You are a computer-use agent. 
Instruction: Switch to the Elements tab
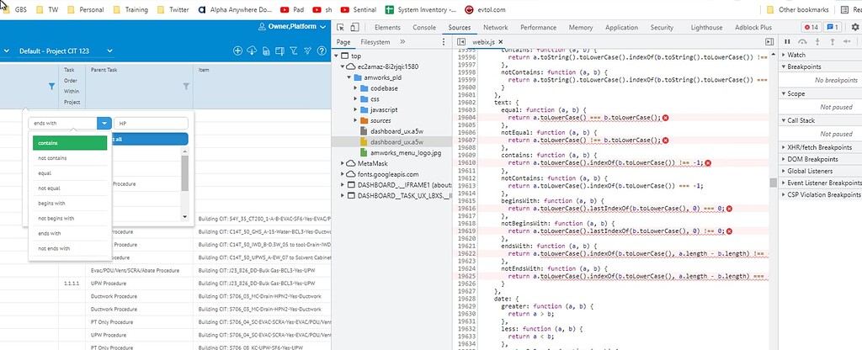pyautogui.click(x=387, y=27)
